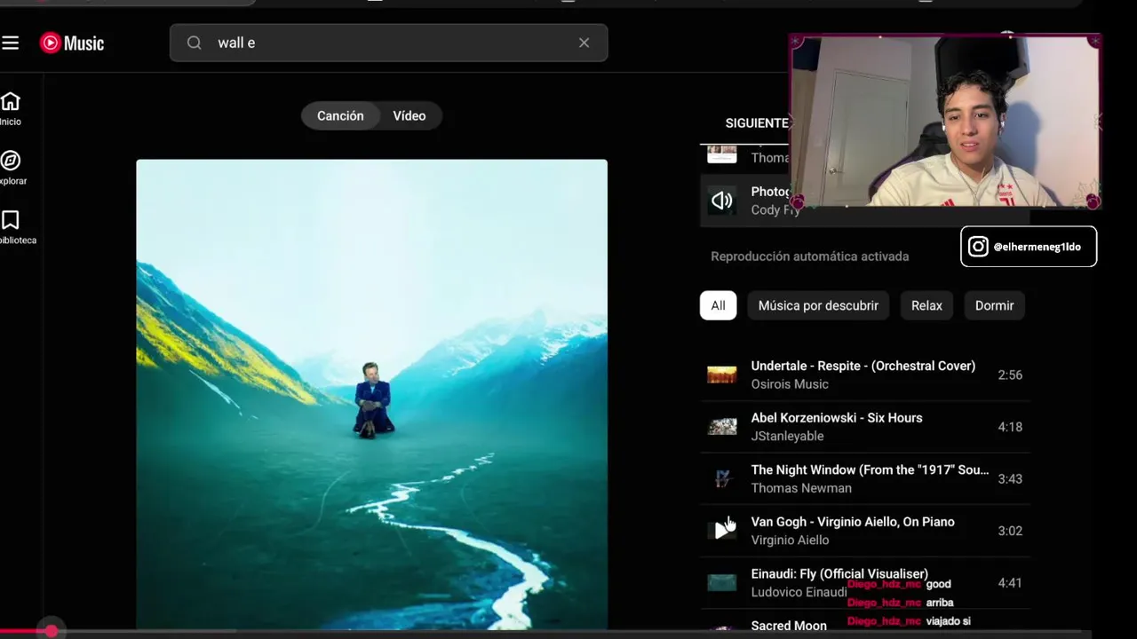The image size is (1137, 639).
Task: Open the hamburger guide menu
Action: tap(11, 43)
